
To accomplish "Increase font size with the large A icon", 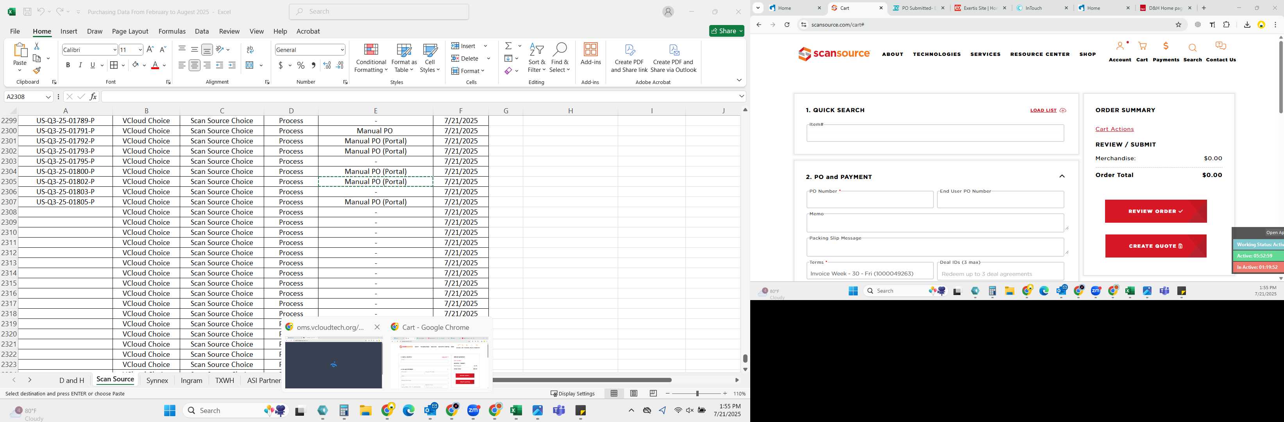I will pos(150,49).
